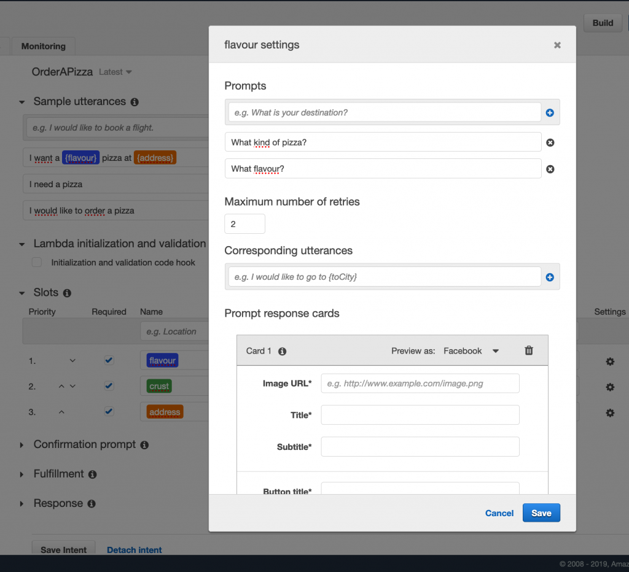
Task: Uncheck Required for crust slot
Action: 109,386
